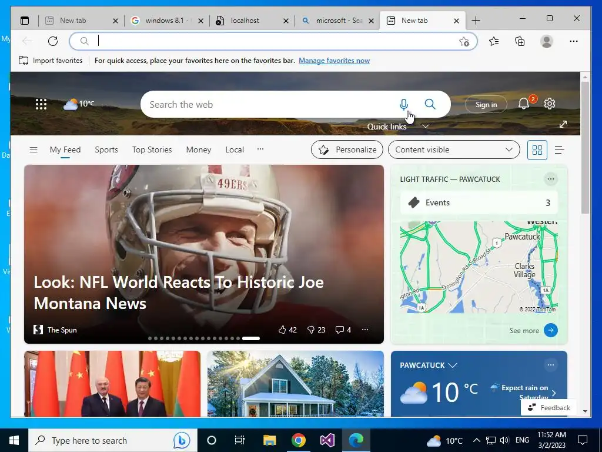This screenshot has height=452, width=602.
Task: Open Windows Start menu
Action: (14, 440)
